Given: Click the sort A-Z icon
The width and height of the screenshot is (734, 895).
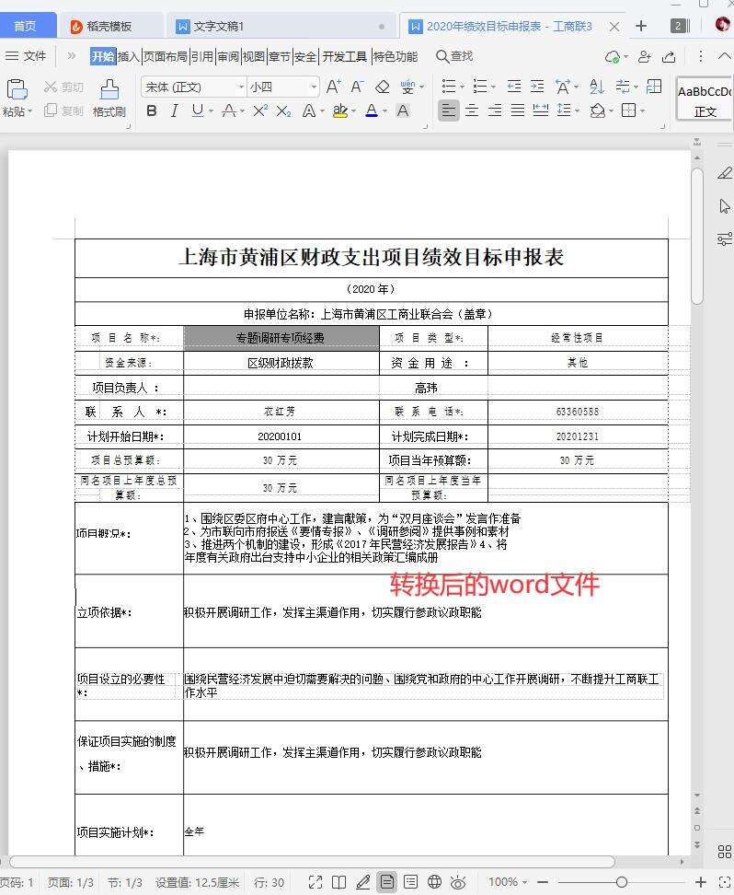Looking at the screenshot, I should [x=597, y=87].
